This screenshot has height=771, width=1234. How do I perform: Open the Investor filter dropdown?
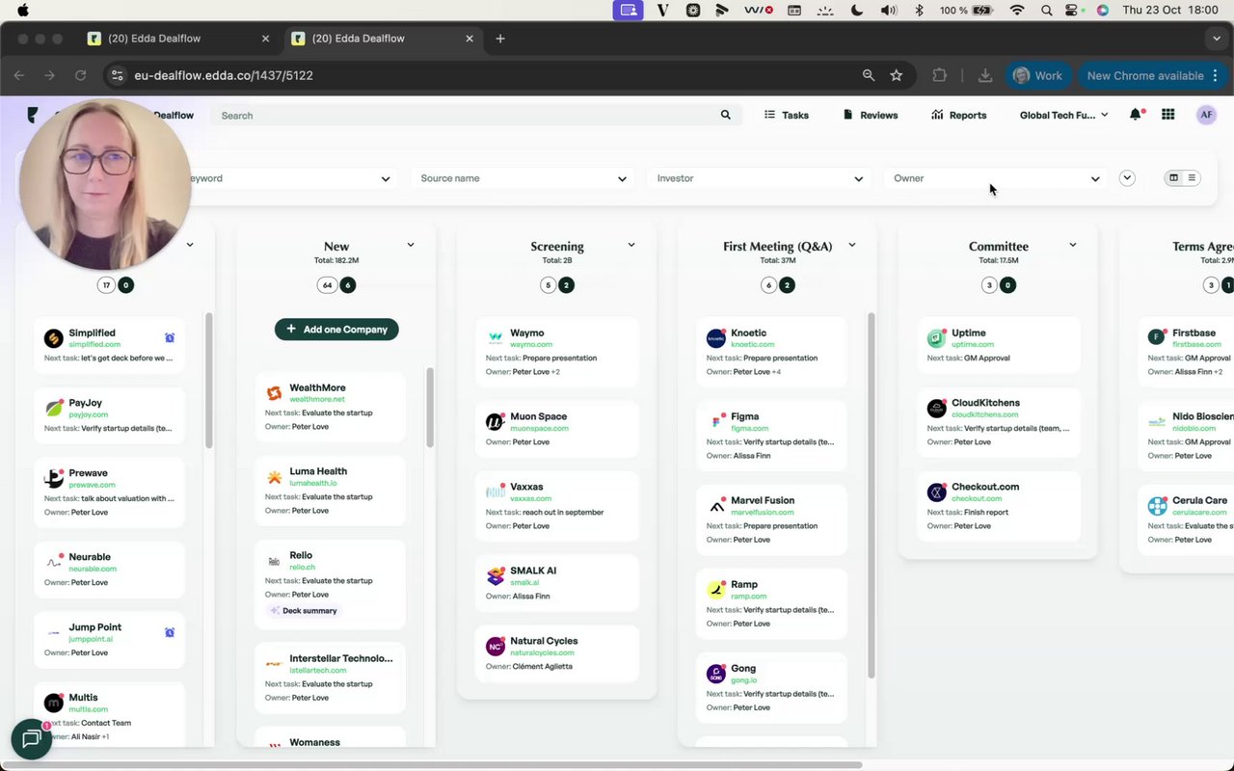click(760, 178)
